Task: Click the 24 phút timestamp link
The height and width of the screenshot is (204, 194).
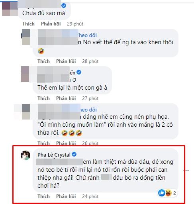Action: pyautogui.click(x=90, y=196)
